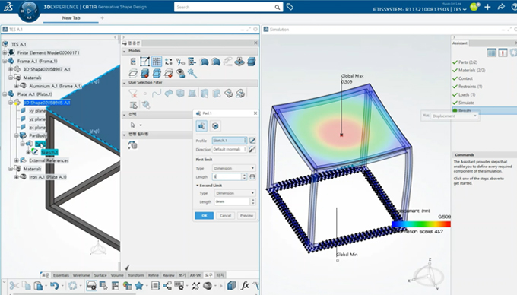517x295 pixels.
Task: Click the OK button in Pad dialog
Action: click(x=204, y=216)
